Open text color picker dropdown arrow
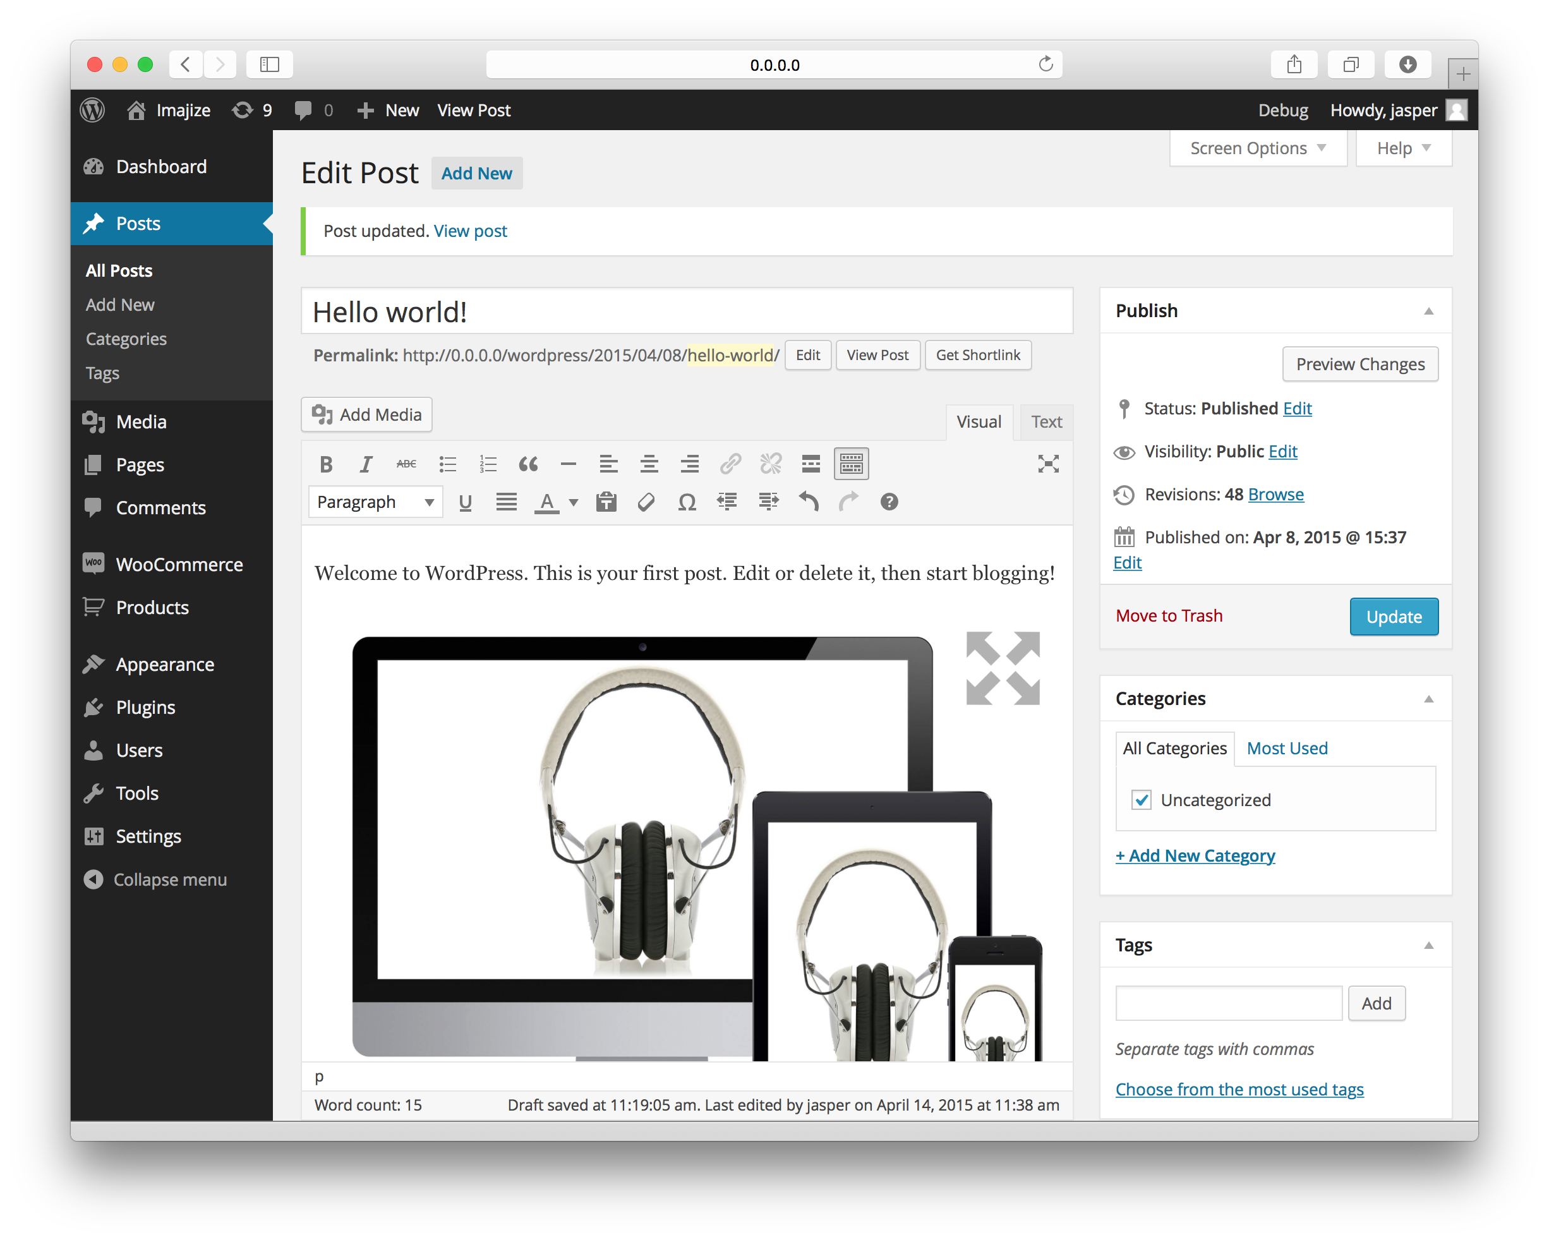Image resolution: width=1549 pixels, height=1242 pixels. [x=574, y=502]
